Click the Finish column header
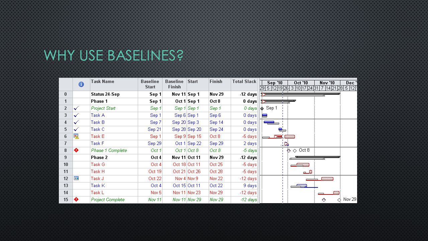The height and width of the screenshot is (241, 428). pyautogui.click(x=220, y=84)
